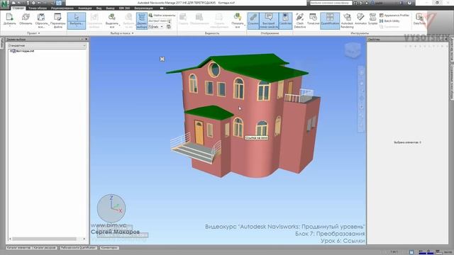Screen dimensions: 454x255
Task: Toggle the Ссылки links display button
Action: click(x=253, y=21)
